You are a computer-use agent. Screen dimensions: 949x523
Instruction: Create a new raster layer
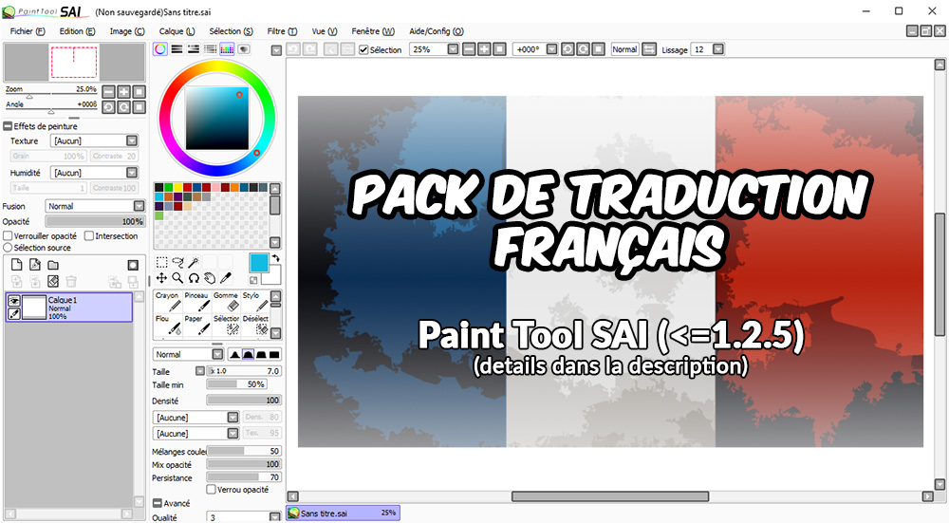[x=16, y=265]
